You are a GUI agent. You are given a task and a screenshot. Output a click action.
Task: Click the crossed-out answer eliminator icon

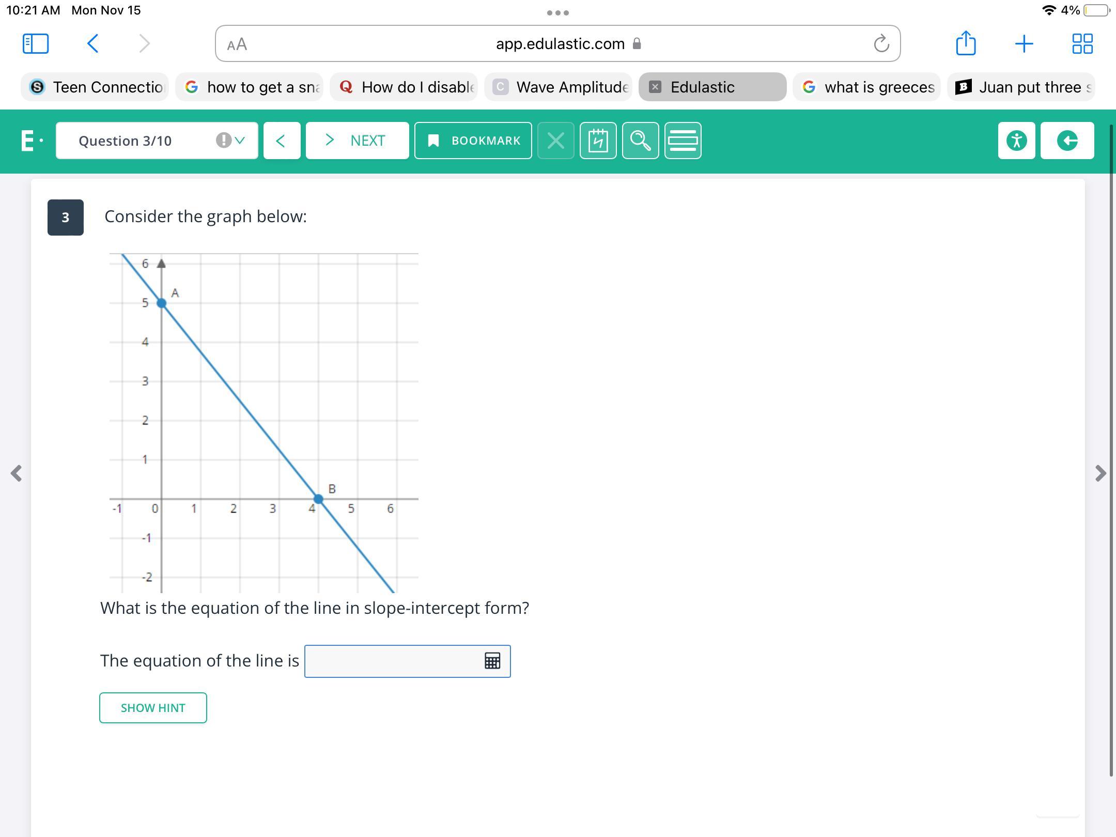[x=555, y=141]
